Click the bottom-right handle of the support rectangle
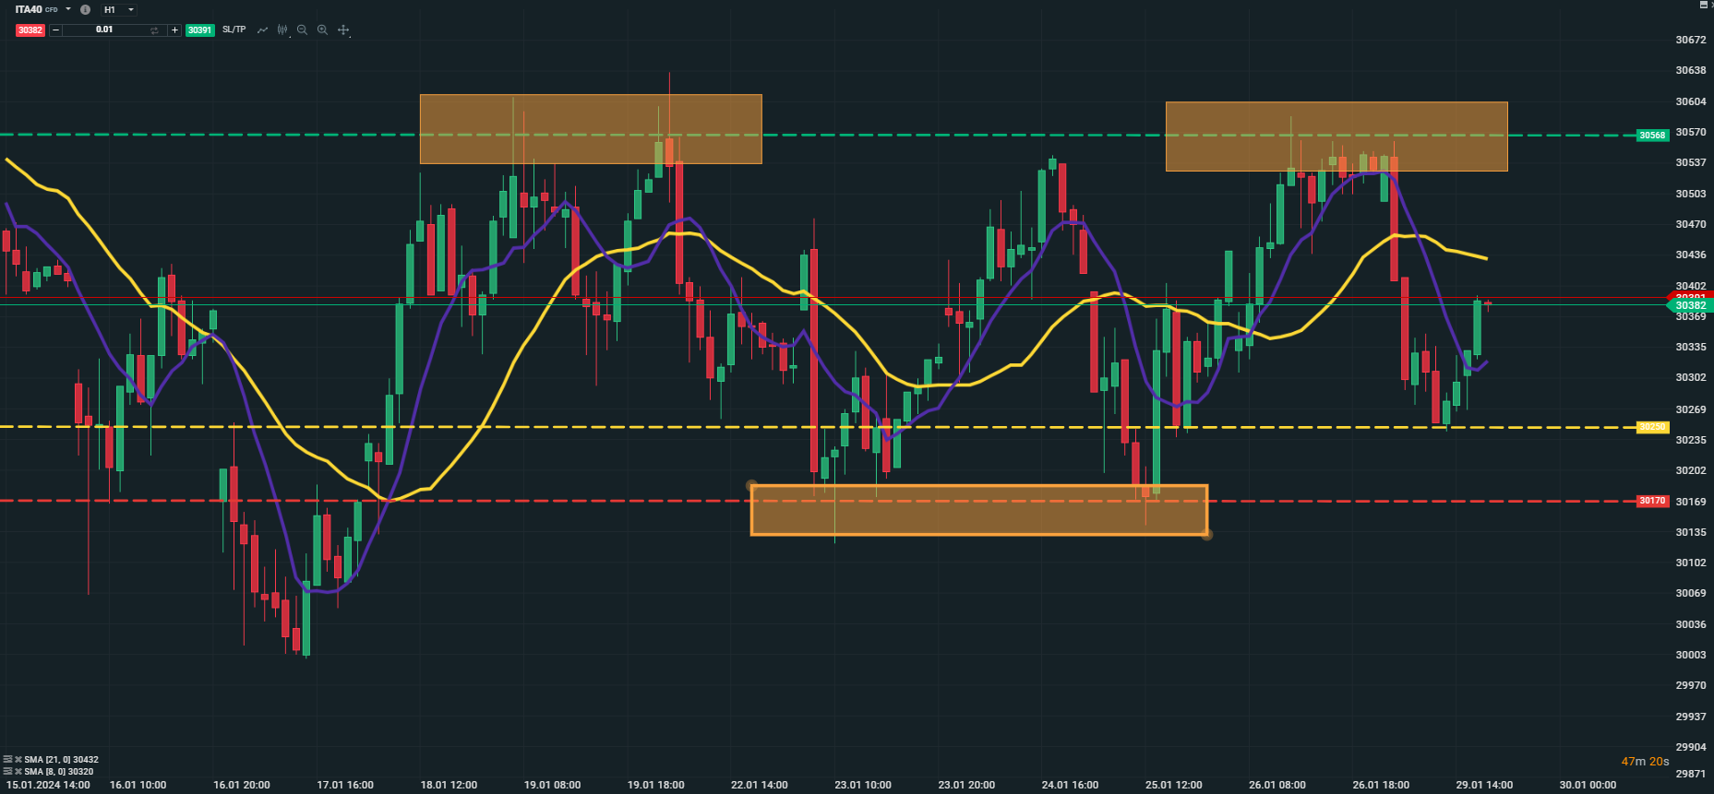The image size is (1714, 794). [x=1207, y=535]
